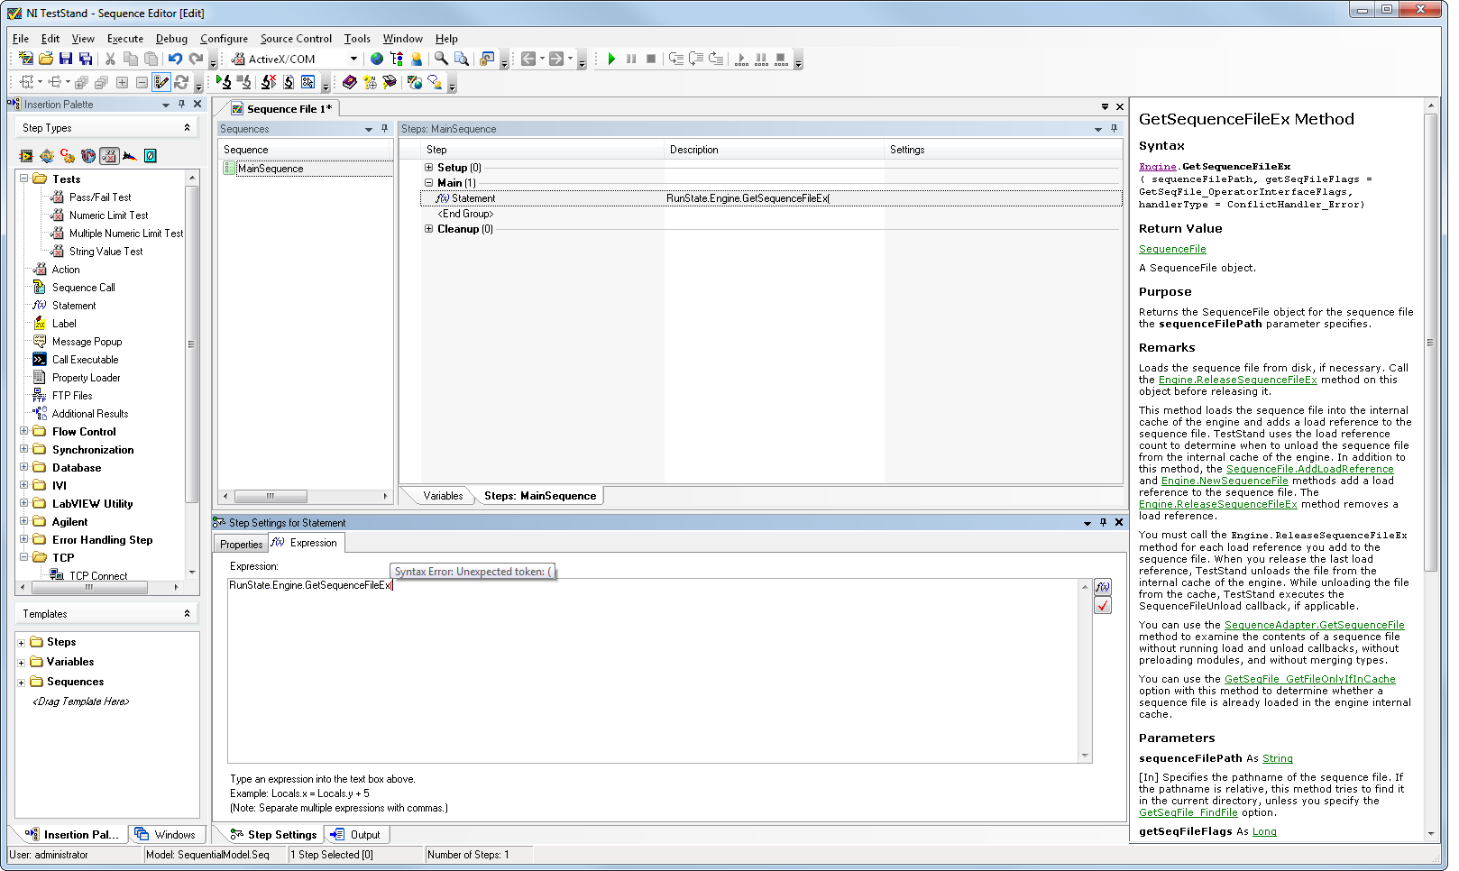Image resolution: width=1459 pixels, height=871 pixels.
Task: Toggle the highlighted edit-mode toolbar button
Action: pos(161,82)
